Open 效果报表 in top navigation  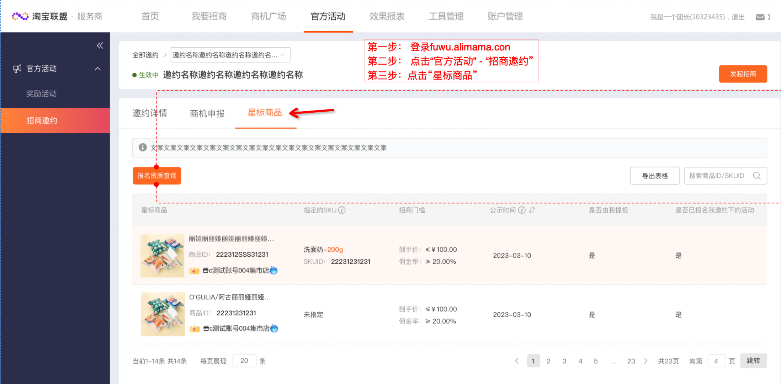tap(387, 16)
